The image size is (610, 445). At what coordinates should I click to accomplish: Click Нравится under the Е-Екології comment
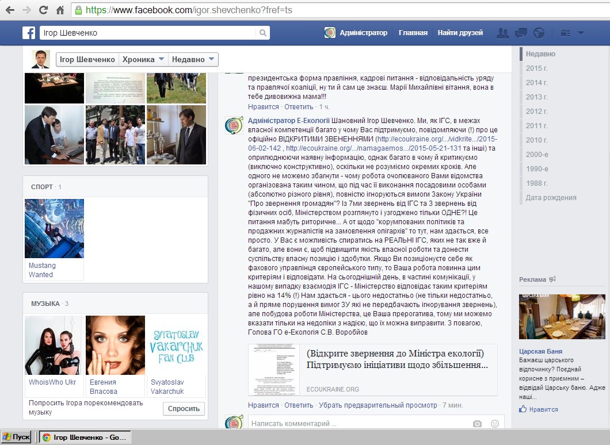coord(264,405)
